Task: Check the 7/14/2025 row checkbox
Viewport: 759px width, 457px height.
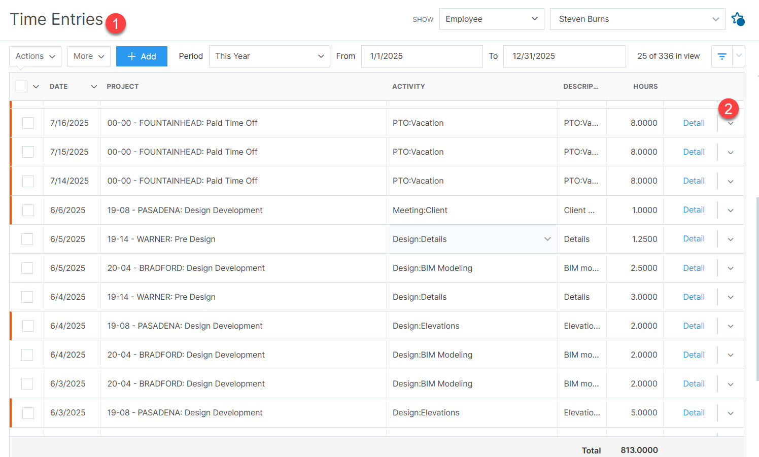Action: tap(28, 181)
